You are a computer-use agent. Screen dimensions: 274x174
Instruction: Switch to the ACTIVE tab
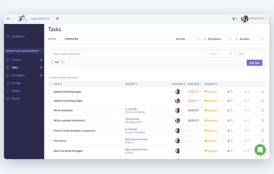(x=52, y=39)
